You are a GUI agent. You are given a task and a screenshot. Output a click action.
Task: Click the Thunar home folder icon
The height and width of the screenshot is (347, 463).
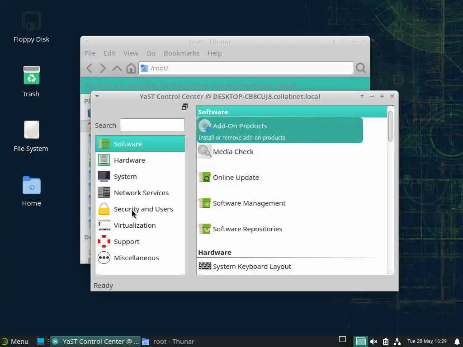pyautogui.click(x=131, y=68)
